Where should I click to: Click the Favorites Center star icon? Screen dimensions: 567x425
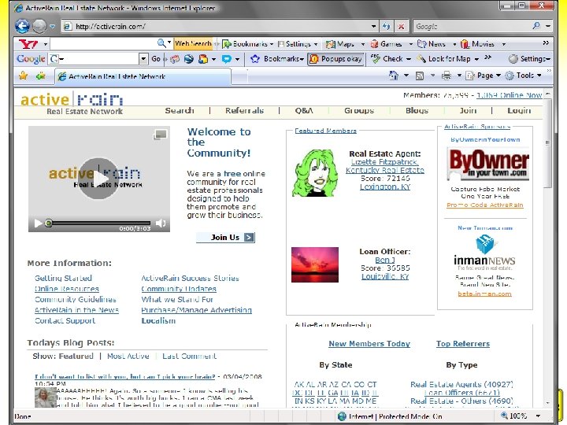coord(23,76)
